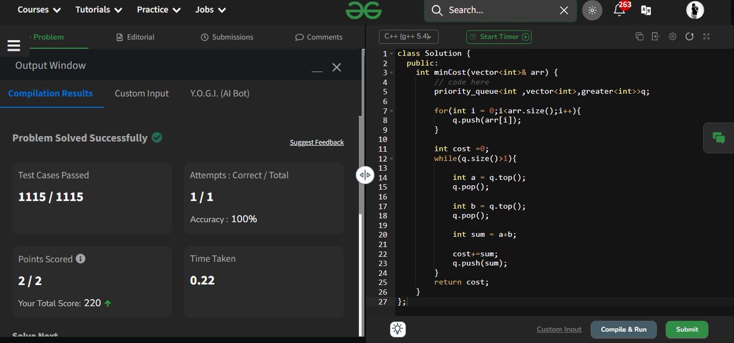Click the import/export code icon
734x343 pixels.
click(x=656, y=37)
